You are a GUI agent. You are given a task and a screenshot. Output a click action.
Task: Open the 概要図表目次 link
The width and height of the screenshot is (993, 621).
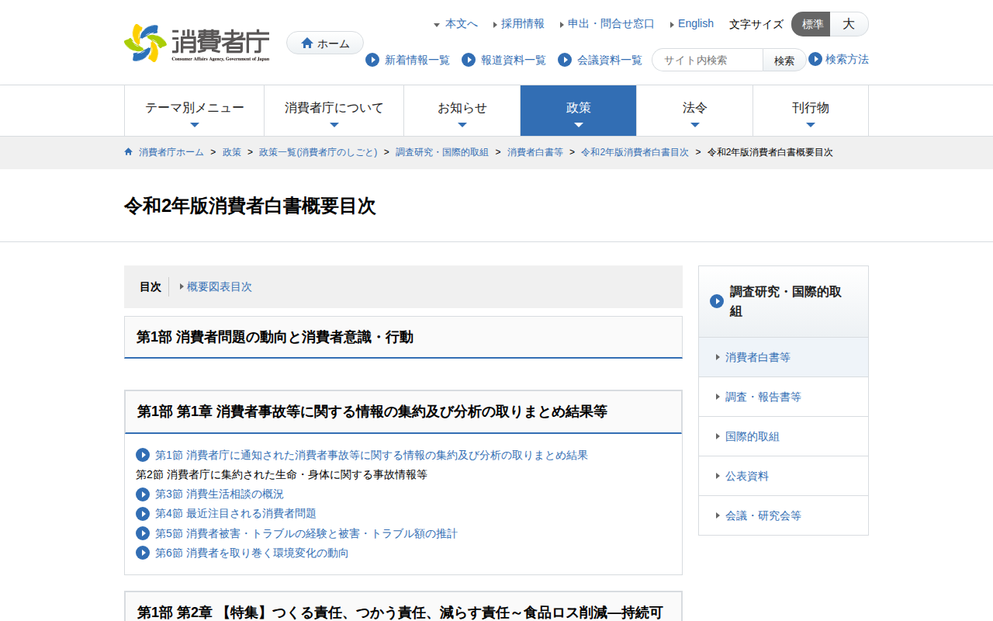point(219,286)
